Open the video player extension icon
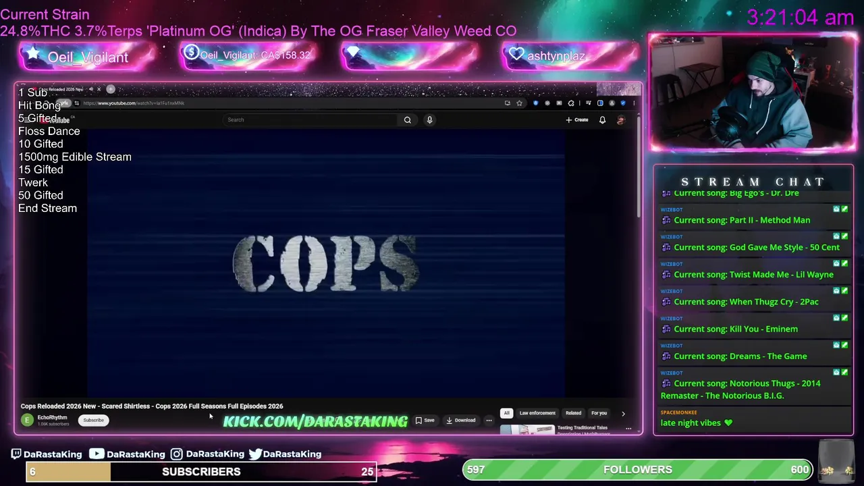864x486 pixels. 559,103
